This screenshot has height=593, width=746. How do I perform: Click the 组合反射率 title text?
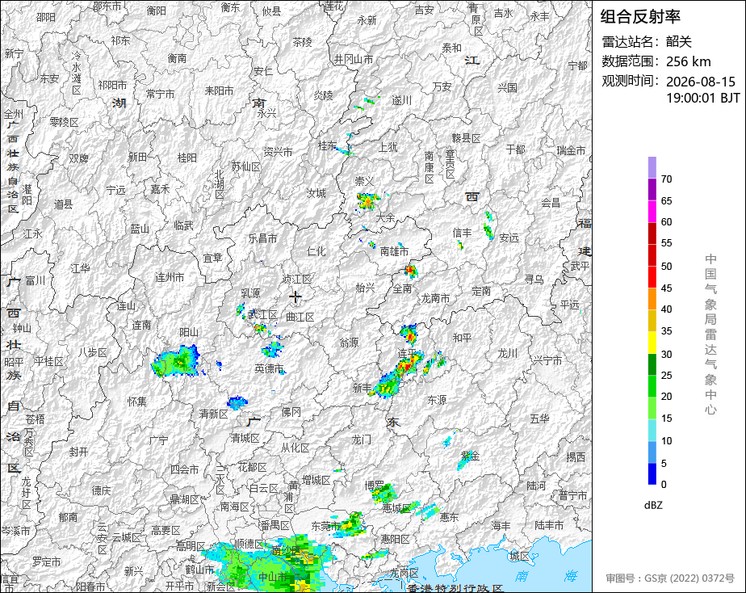pyautogui.click(x=640, y=17)
